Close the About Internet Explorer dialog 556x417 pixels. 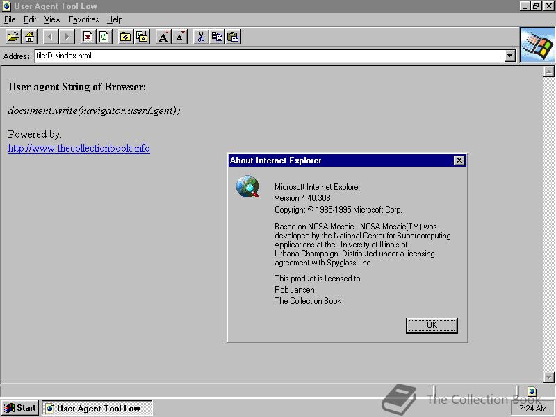tap(459, 161)
